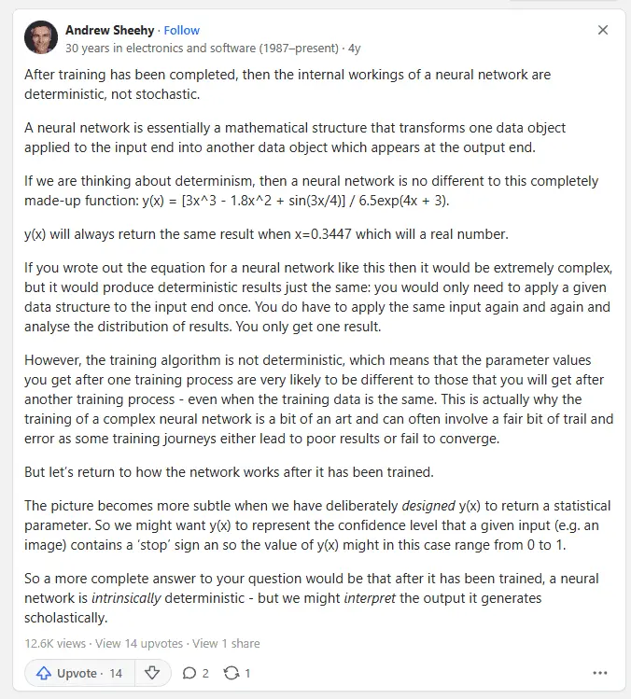Click Andrew Sheehy's profile picture
The image size is (631, 699).
pos(40,38)
